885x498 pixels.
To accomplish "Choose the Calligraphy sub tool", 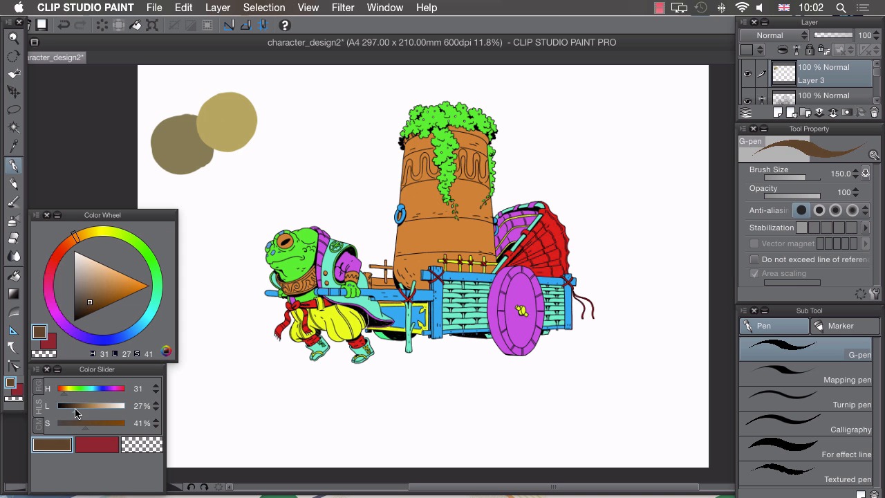I will (806, 425).
